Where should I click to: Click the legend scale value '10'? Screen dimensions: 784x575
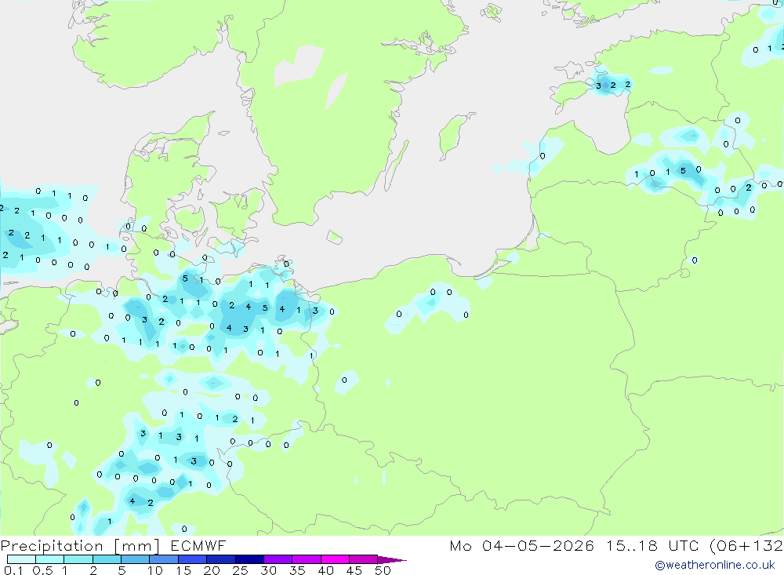(155, 570)
